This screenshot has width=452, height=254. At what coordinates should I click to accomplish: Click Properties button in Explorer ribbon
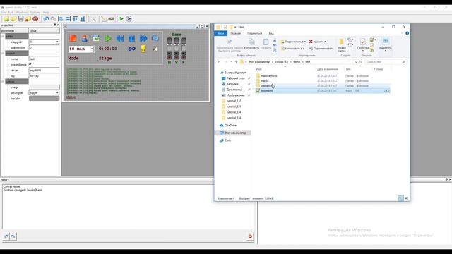362,44
